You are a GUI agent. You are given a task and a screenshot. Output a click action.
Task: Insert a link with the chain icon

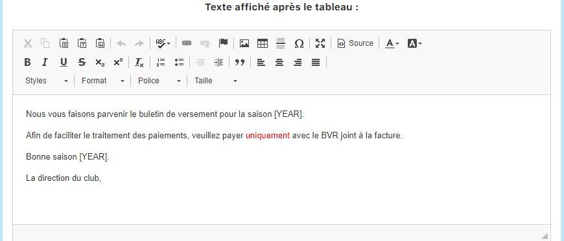click(186, 43)
